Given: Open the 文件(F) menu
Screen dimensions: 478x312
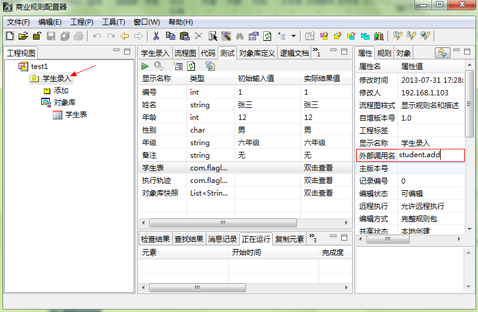Looking at the screenshot, I should pos(18,22).
